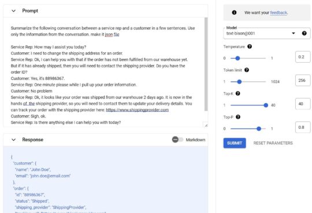
Task: Click the Top-P slider handle
Action: [259, 129]
